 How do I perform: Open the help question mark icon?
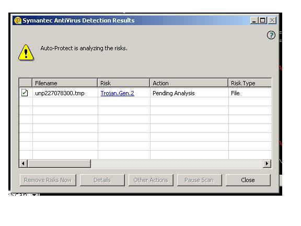pos(271,35)
